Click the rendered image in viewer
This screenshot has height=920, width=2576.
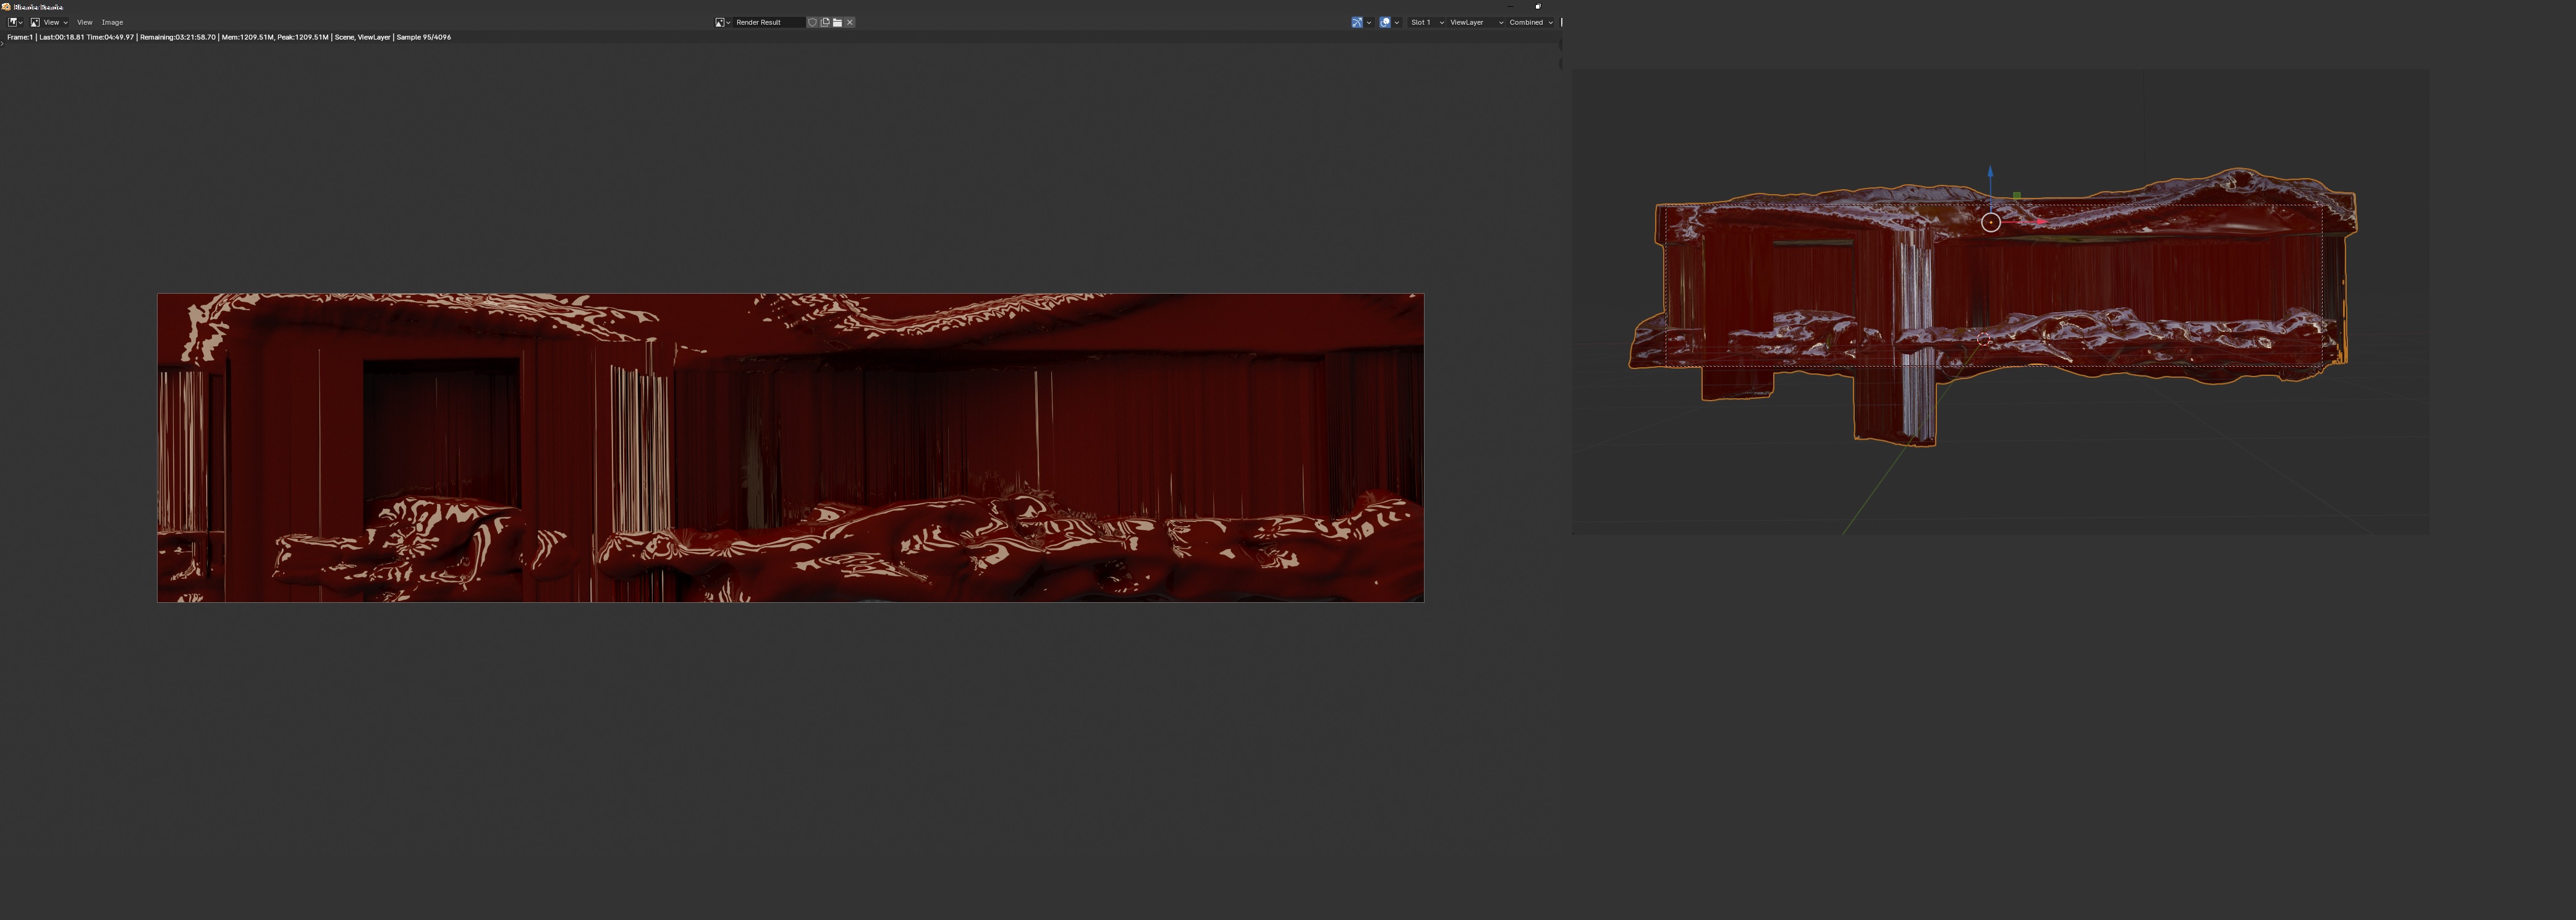[790, 447]
